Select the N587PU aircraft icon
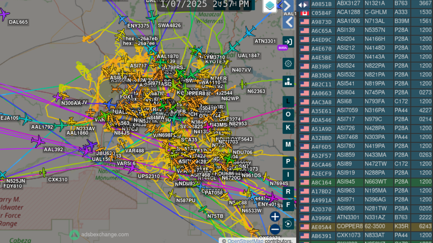This screenshot has height=243, width=433. pos(172,194)
